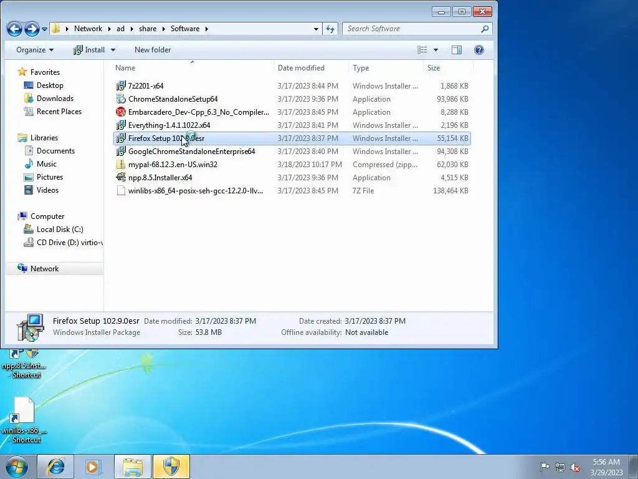Sort by the Type column header
The width and height of the screenshot is (638, 479).
(x=385, y=67)
